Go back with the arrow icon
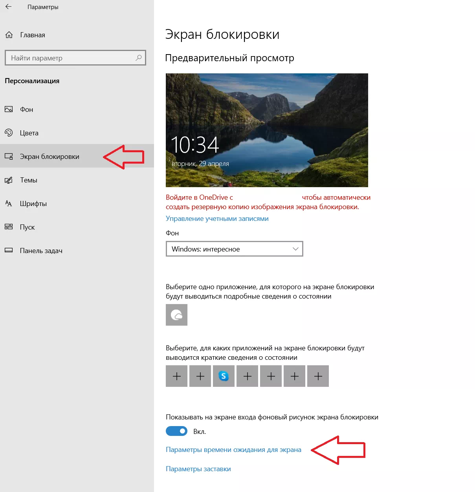 coord(8,7)
